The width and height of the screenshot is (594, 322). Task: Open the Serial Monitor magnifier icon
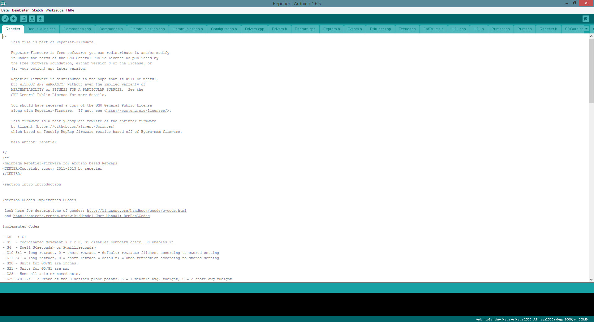click(x=586, y=19)
